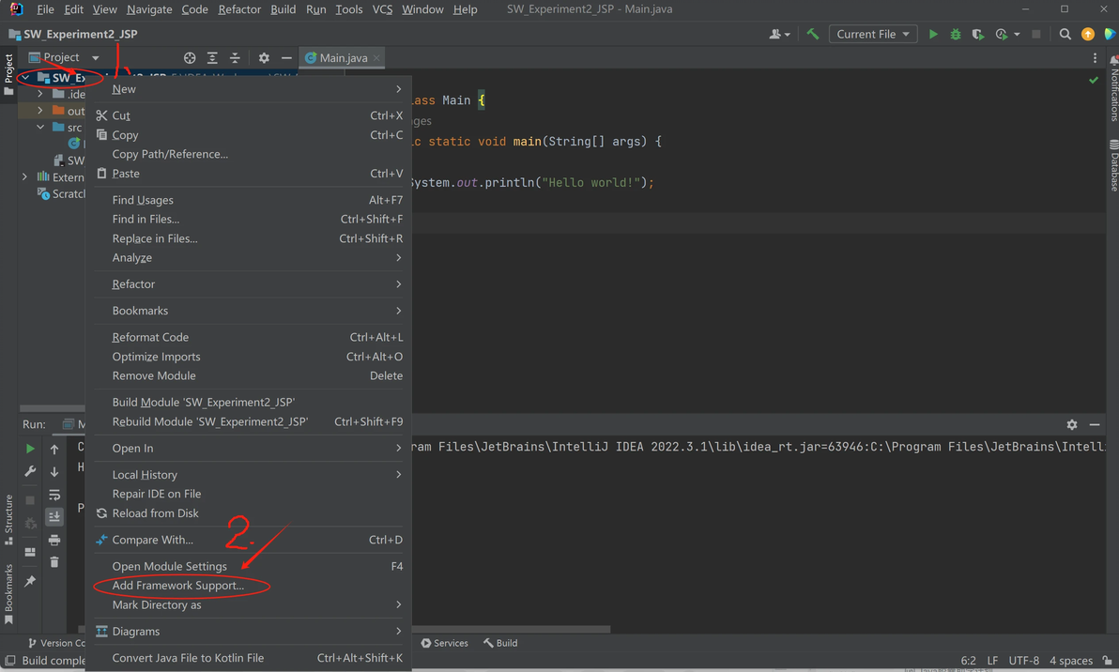Screen dimensions: 1119x672
Task: Expand the out folder in project tree
Action: pyautogui.click(x=40, y=111)
